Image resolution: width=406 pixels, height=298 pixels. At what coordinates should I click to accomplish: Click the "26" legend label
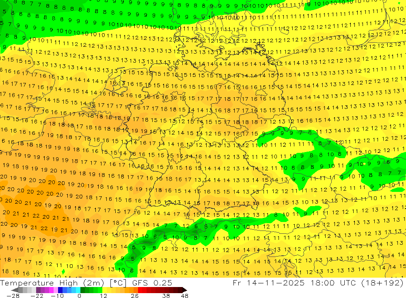tap(135, 296)
